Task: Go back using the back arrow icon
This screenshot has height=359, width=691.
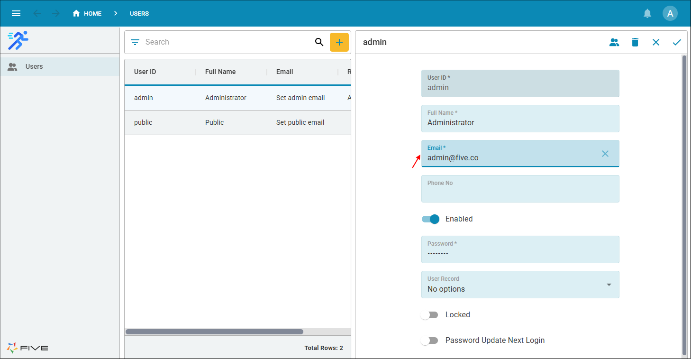Action: [37, 13]
